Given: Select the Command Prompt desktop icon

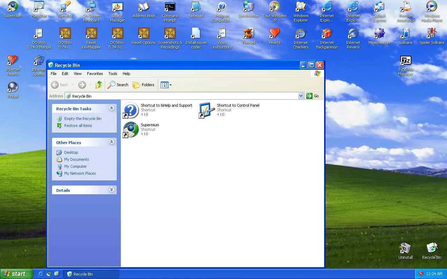Looking at the screenshot, I should [x=170, y=12].
